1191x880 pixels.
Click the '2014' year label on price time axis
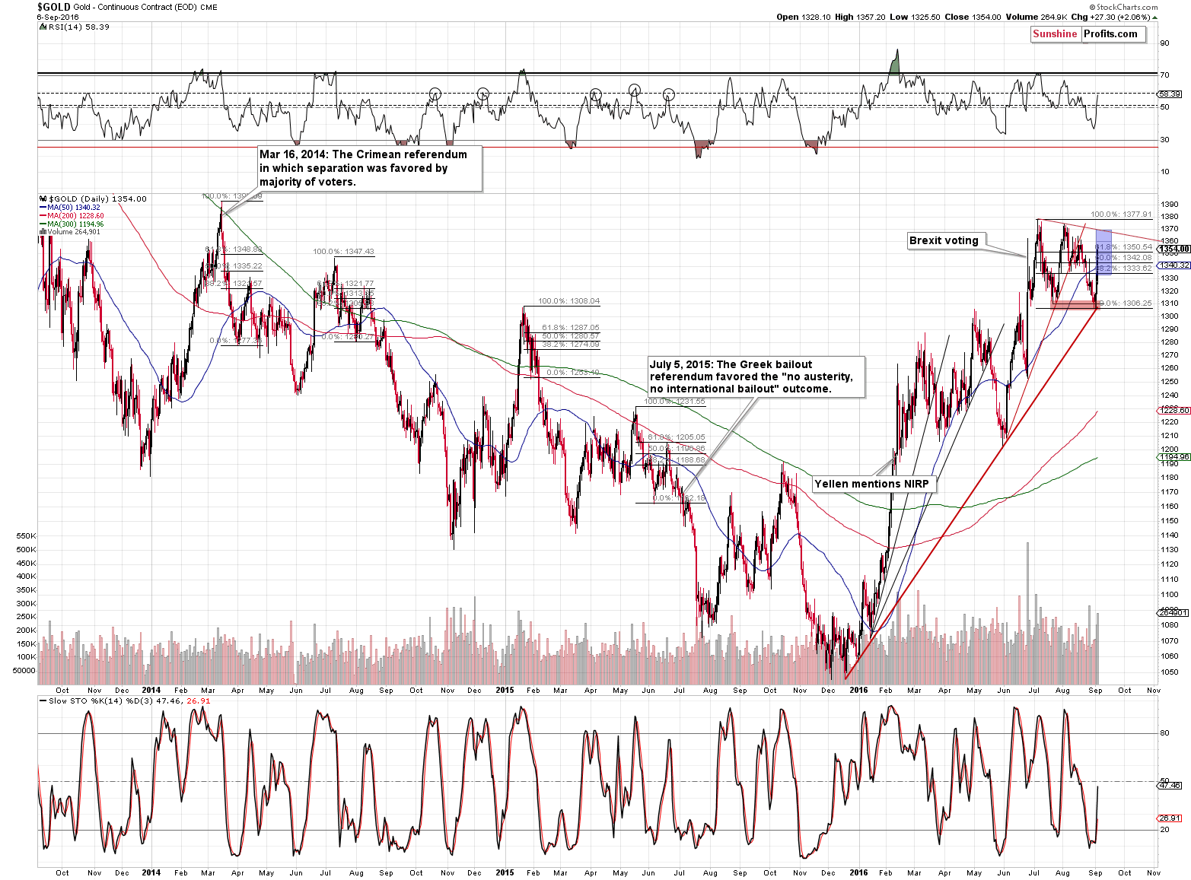(151, 691)
